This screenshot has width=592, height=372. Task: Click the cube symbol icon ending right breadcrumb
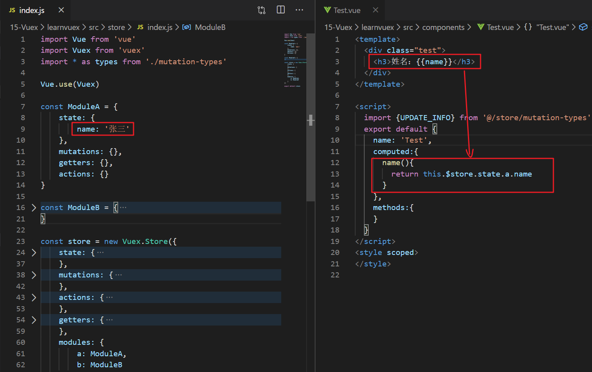(x=583, y=27)
